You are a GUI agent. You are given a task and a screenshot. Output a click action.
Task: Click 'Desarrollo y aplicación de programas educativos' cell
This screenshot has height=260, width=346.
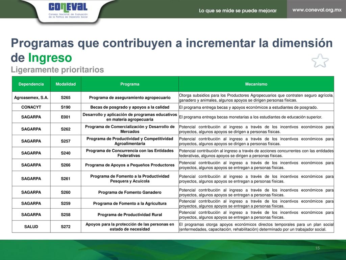130,117
